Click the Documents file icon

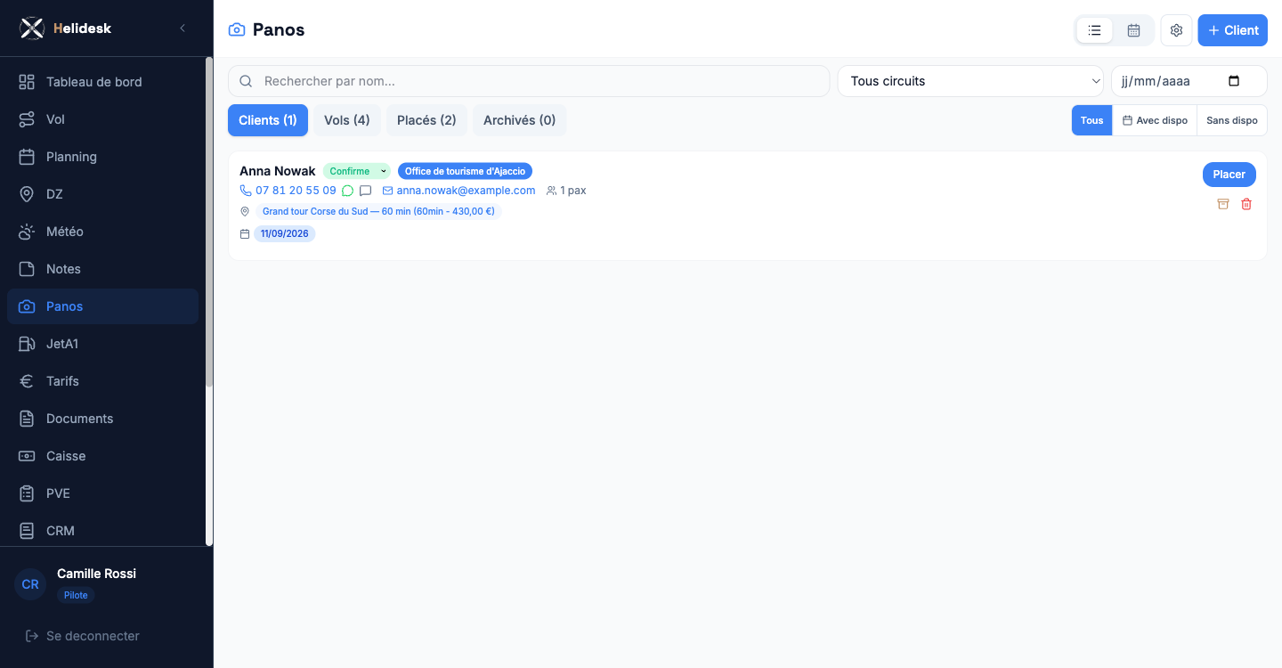click(28, 419)
